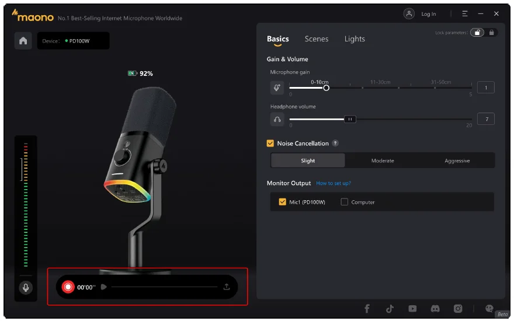514x321 pixels.
Task: Open the hamburger menu in title bar
Action: click(x=465, y=13)
